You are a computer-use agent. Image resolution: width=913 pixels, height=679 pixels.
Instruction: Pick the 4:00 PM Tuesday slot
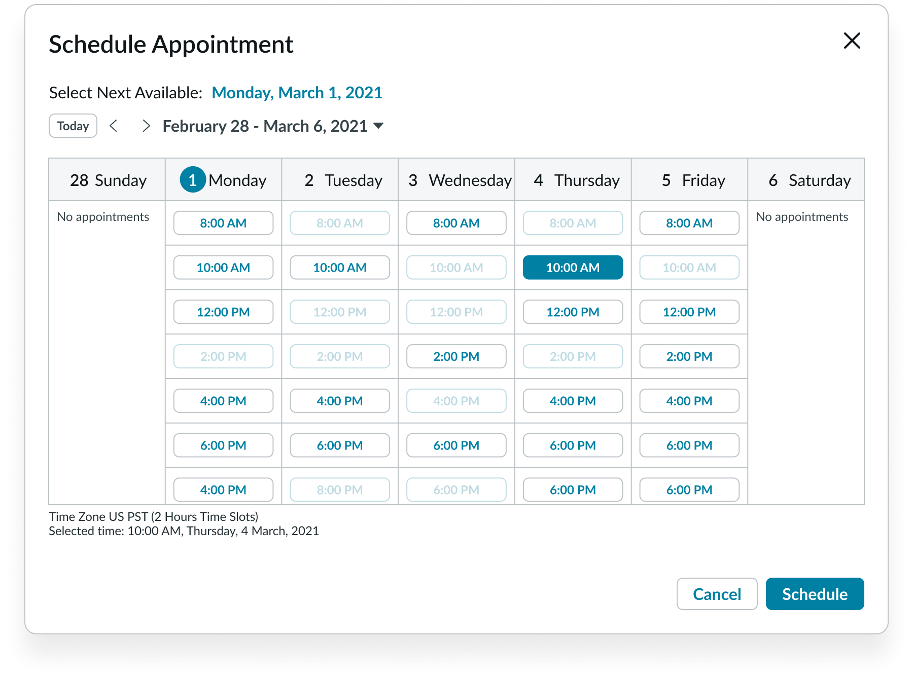(339, 400)
